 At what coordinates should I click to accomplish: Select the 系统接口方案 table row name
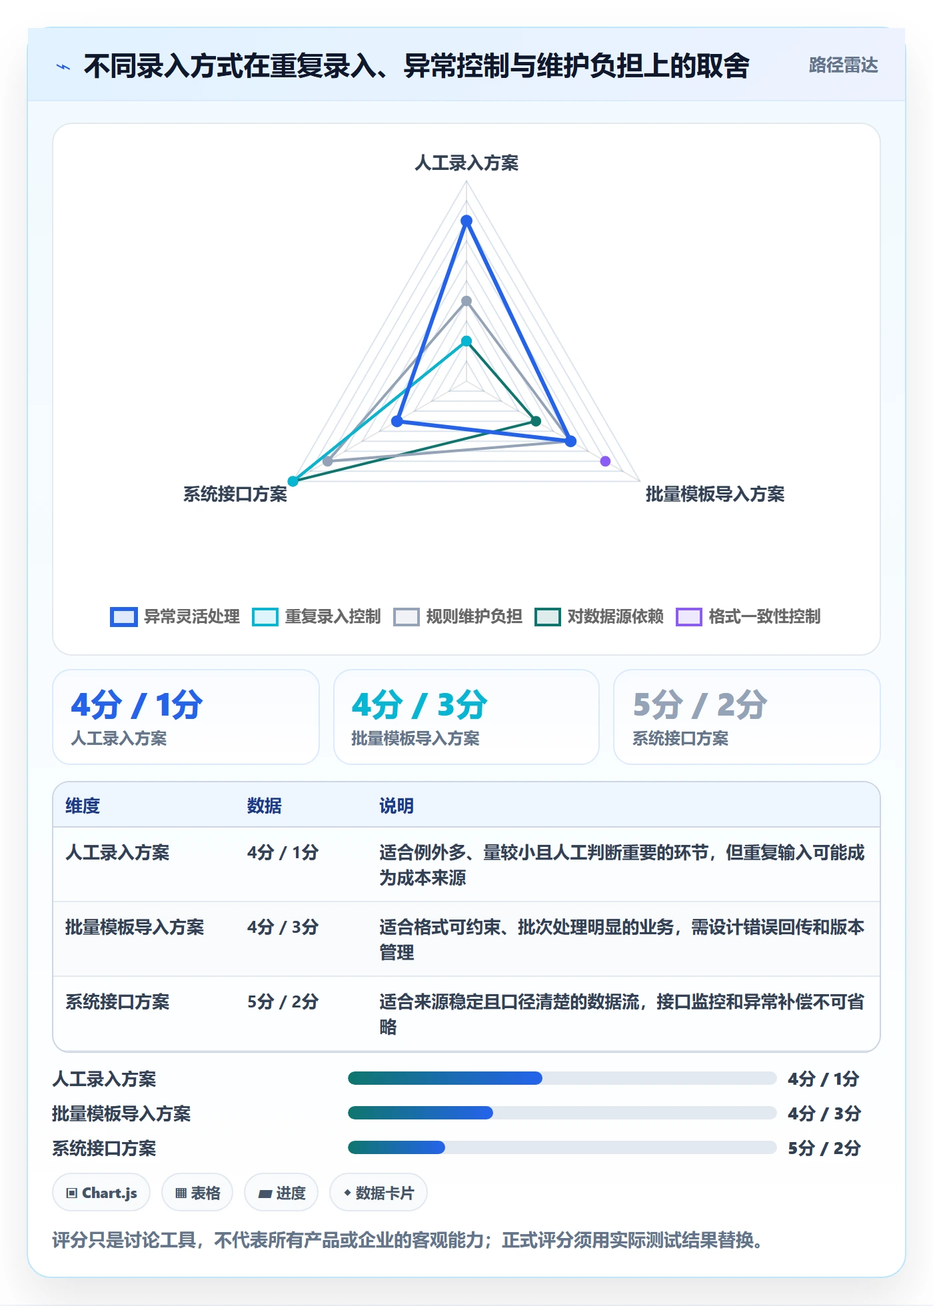(x=117, y=1002)
